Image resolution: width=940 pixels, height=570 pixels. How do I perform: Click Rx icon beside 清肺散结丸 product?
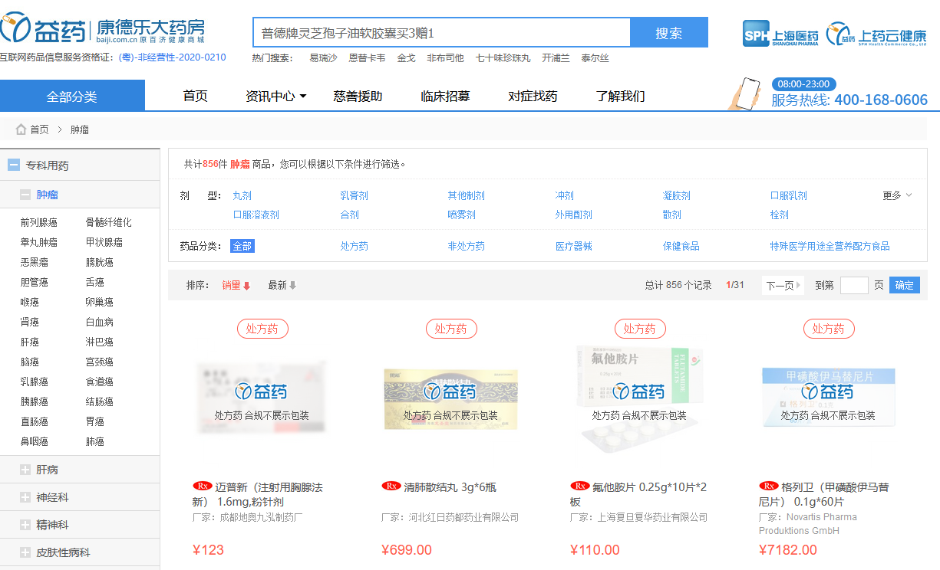pyautogui.click(x=391, y=486)
